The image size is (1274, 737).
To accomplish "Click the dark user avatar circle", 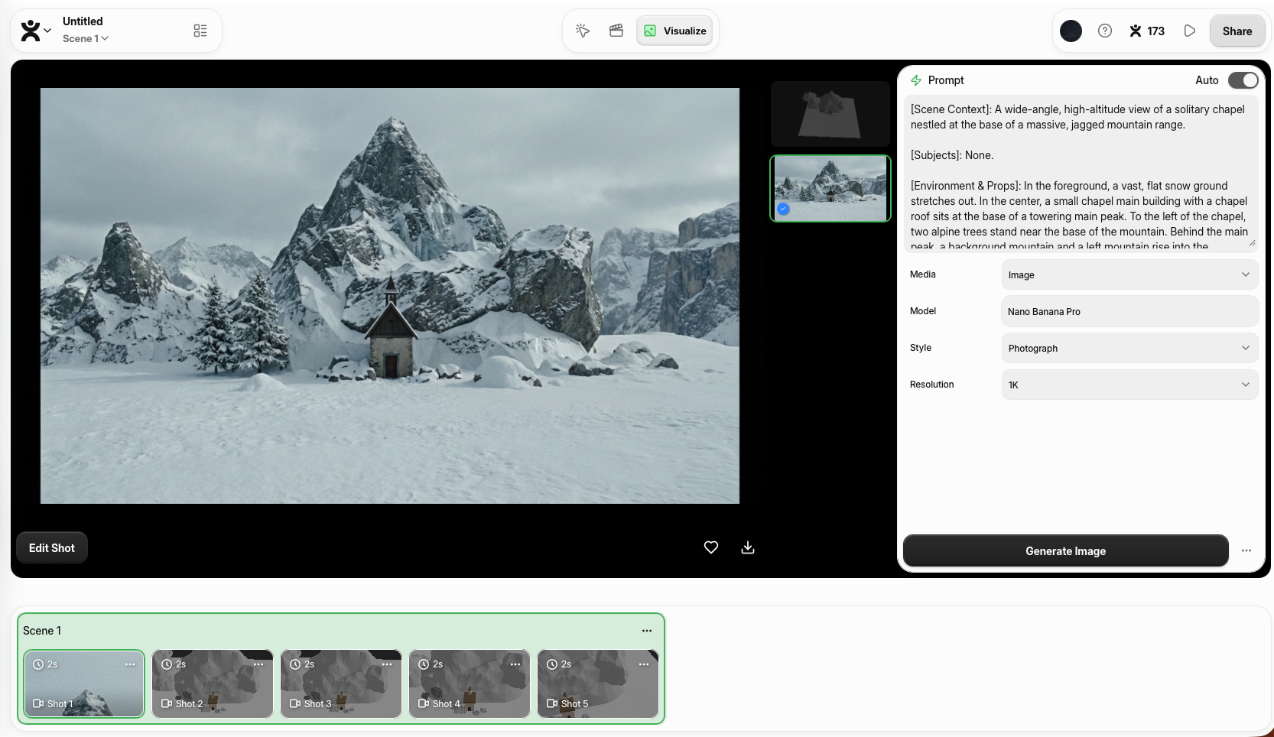I will 1071,31.
